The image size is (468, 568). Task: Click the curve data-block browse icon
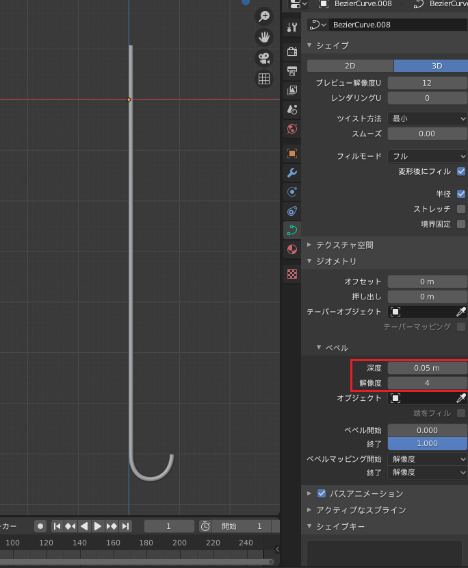(x=317, y=25)
